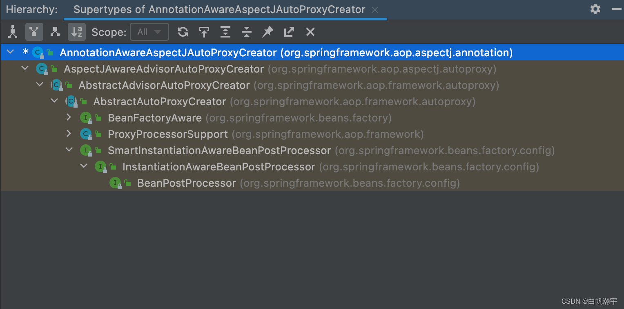Collapse AspectJAwareAdvisorAutoProxyCreator node
The width and height of the screenshot is (624, 309).
(25, 68)
